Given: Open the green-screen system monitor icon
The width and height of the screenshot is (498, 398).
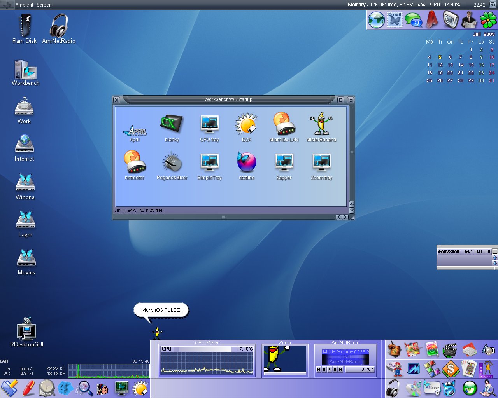Looking at the screenshot, I should 122,388.
